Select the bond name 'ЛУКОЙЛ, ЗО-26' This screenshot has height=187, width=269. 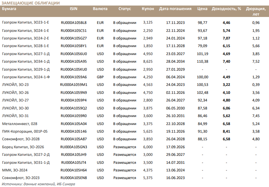pos(15,93)
